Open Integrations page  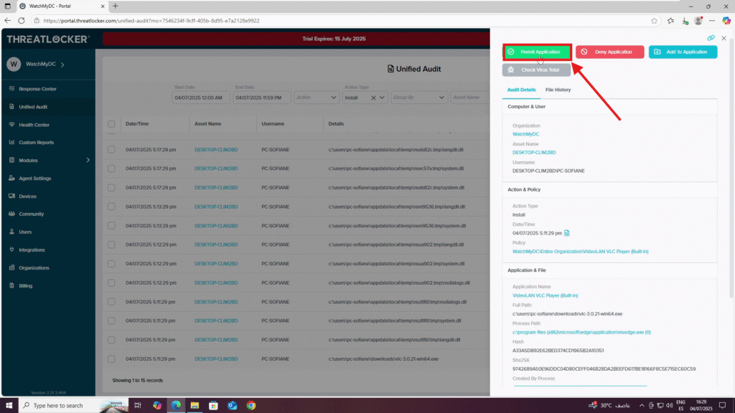point(32,250)
